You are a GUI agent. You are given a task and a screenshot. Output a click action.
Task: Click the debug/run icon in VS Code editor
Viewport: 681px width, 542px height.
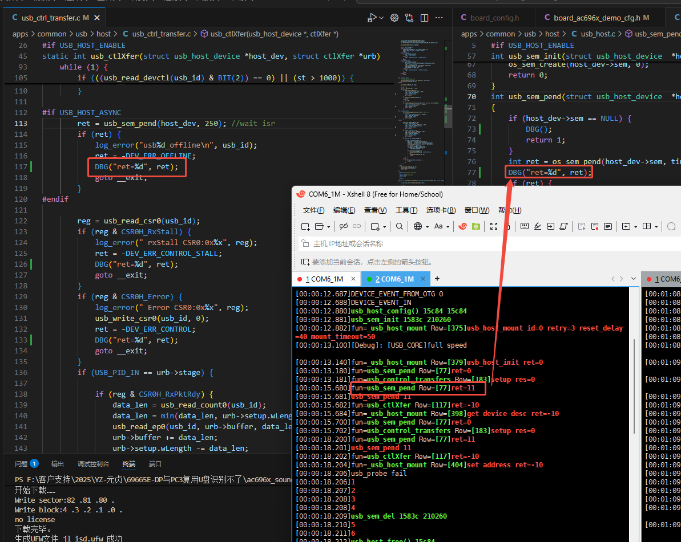point(372,18)
